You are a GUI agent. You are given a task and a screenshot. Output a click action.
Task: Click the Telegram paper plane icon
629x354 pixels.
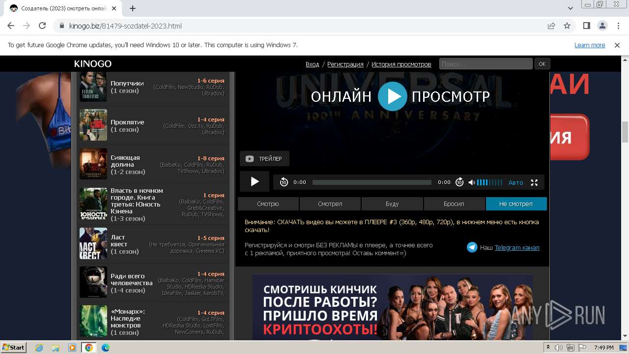tap(472, 247)
